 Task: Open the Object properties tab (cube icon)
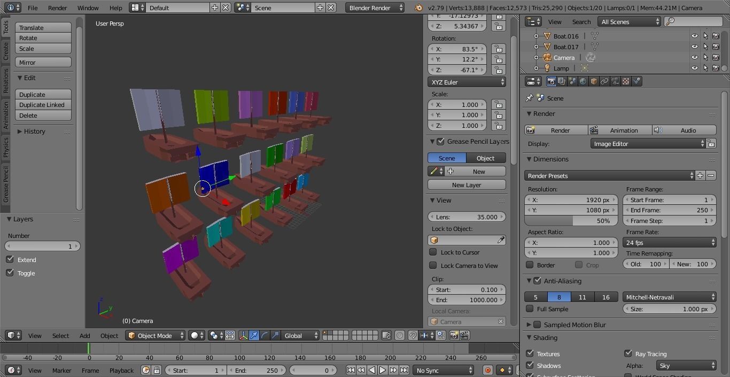pyautogui.click(x=594, y=81)
